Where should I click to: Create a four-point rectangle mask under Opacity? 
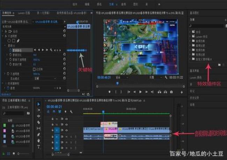(14, 41)
